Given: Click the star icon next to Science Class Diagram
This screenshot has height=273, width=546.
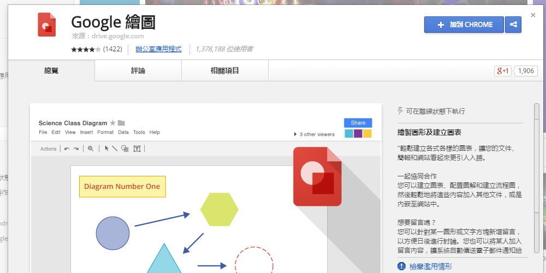Looking at the screenshot, I should click(x=112, y=122).
